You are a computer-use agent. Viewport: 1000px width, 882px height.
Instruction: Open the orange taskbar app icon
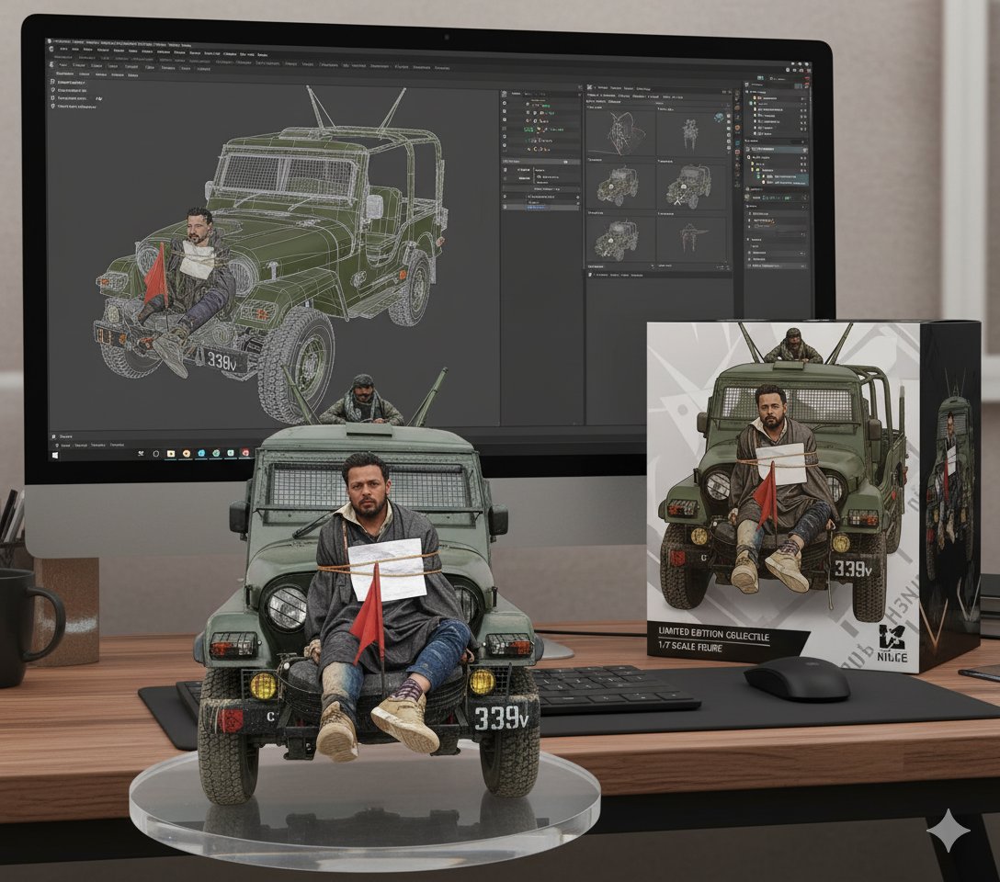[187, 454]
